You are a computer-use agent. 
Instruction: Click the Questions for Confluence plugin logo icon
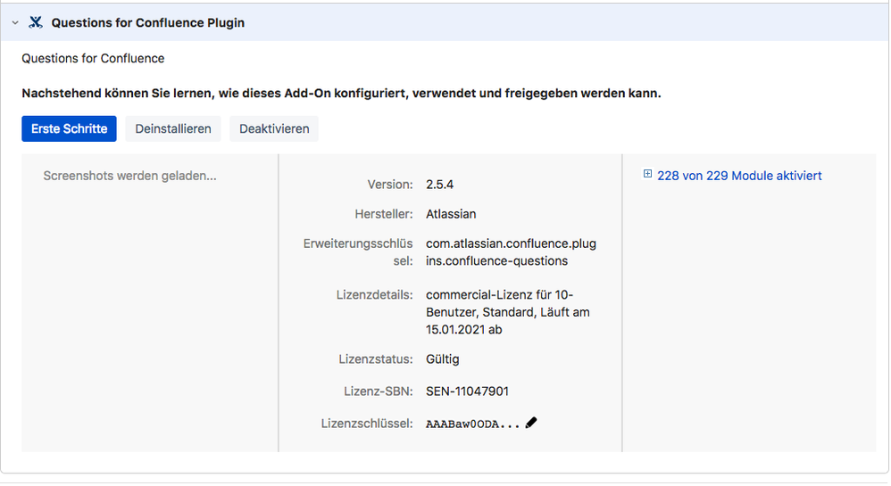pyautogui.click(x=35, y=22)
